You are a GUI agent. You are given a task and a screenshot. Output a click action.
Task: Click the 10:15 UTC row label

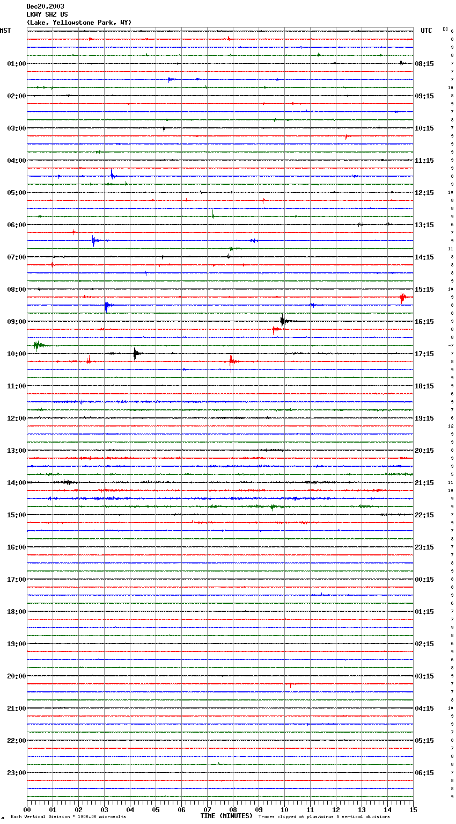click(424, 128)
